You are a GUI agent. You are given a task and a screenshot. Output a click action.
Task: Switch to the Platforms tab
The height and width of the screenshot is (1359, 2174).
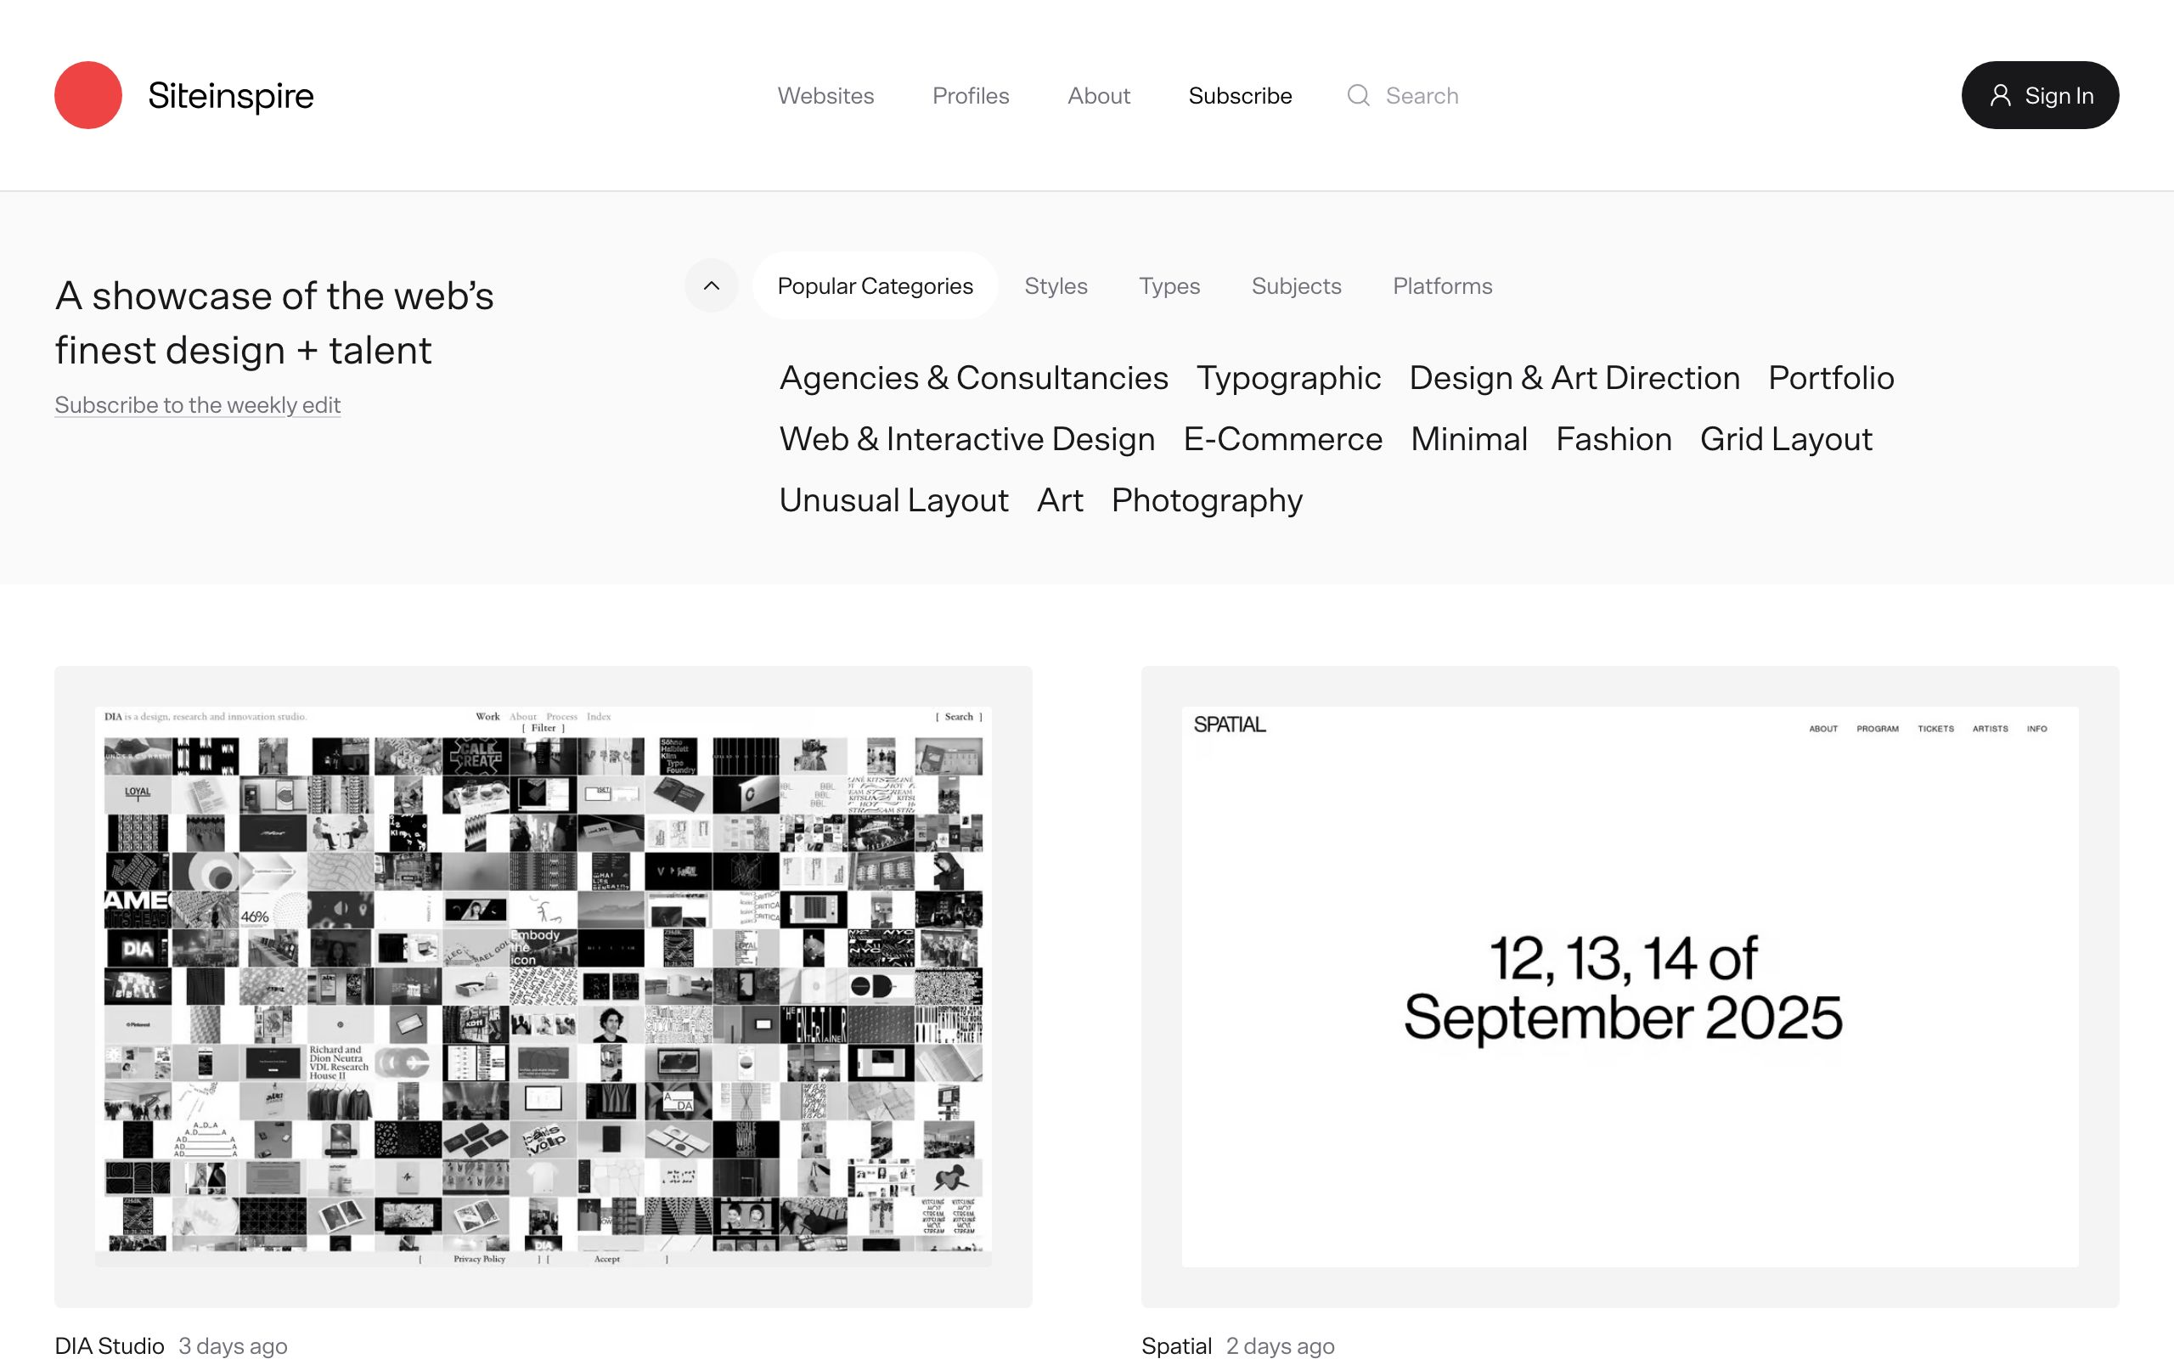[1442, 286]
